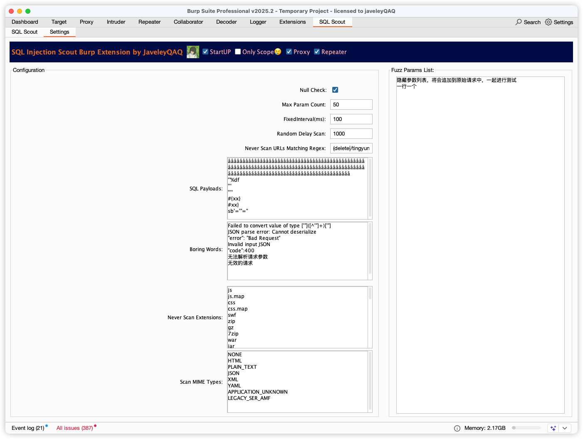Viewport: 583px width, 439px height.
Task: Click the 'PLAIN_TEXT' MIME type entry
Action: pos(242,367)
